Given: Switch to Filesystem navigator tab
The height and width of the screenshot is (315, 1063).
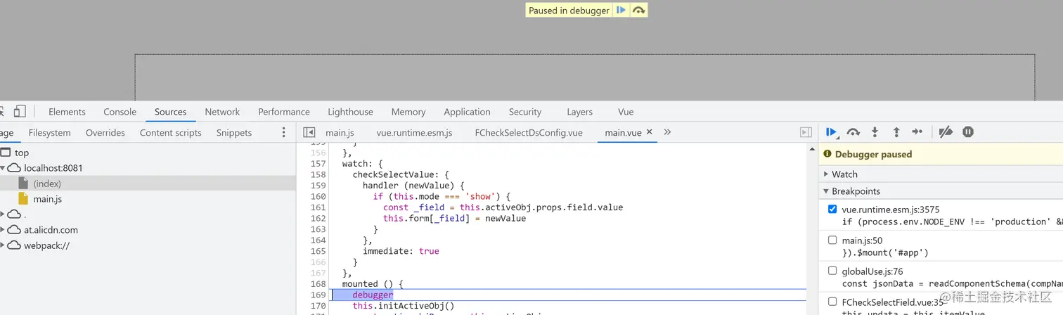Looking at the screenshot, I should [x=50, y=133].
